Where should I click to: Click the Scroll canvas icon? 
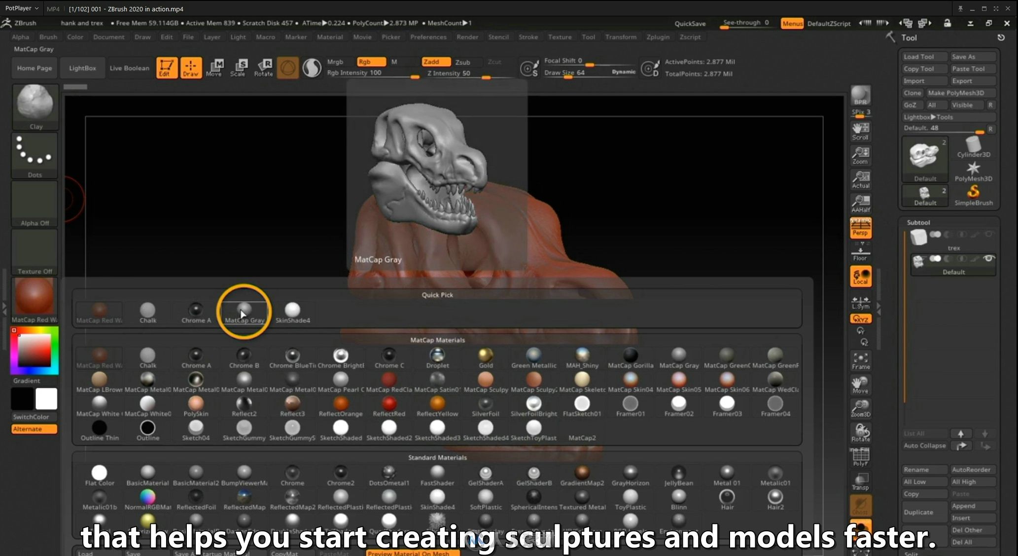860,131
